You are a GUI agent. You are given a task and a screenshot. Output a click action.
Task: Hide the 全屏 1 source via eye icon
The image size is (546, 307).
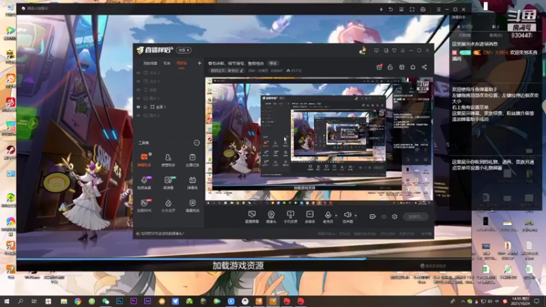[139, 107]
